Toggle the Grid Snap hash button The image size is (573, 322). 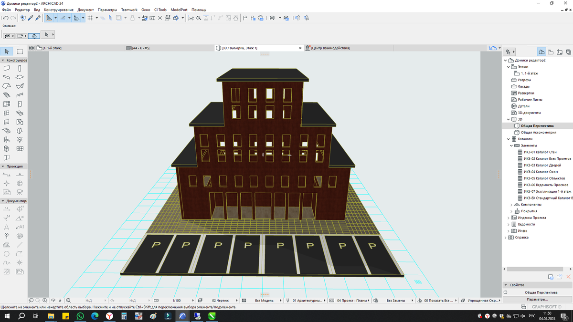(x=90, y=18)
